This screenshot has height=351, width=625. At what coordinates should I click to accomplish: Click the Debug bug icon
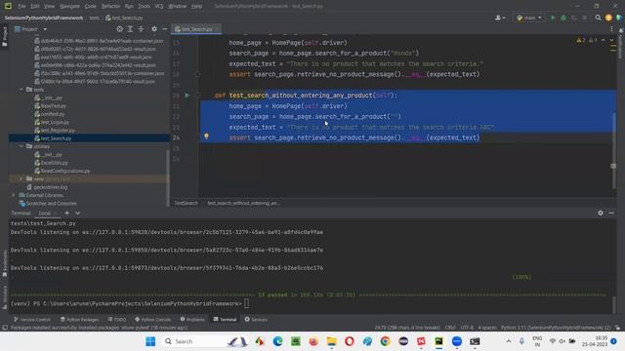(563, 18)
